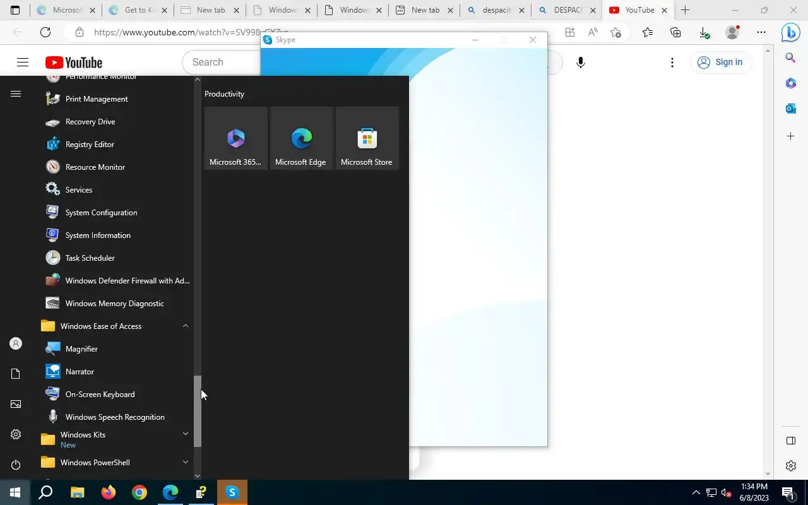
Task: Open System Configuration
Action: click(x=117, y=213)
